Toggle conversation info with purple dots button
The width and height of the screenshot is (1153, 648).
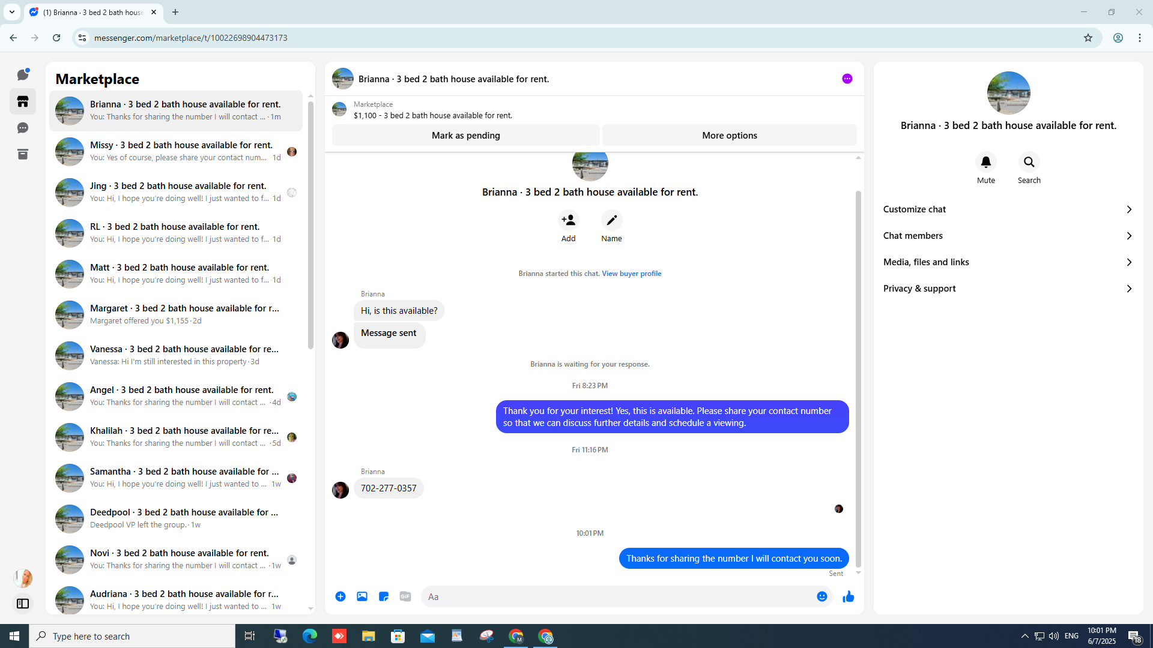(847, 79)
